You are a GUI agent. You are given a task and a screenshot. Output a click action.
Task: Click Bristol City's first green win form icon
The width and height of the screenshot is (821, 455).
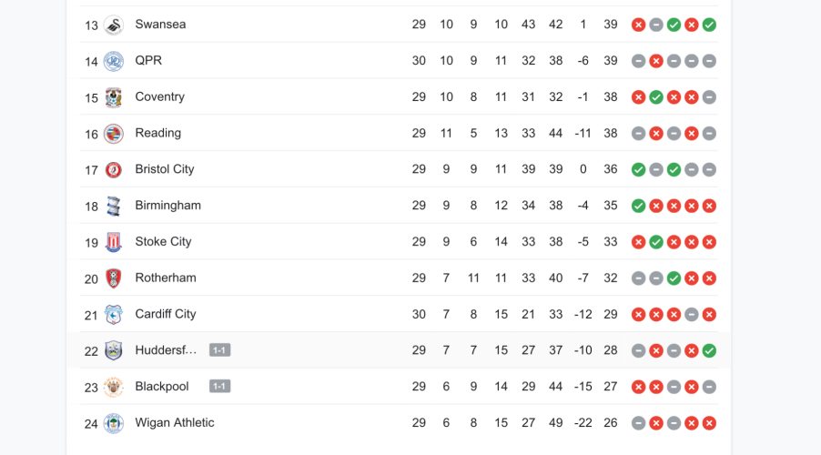coord(638,169)
